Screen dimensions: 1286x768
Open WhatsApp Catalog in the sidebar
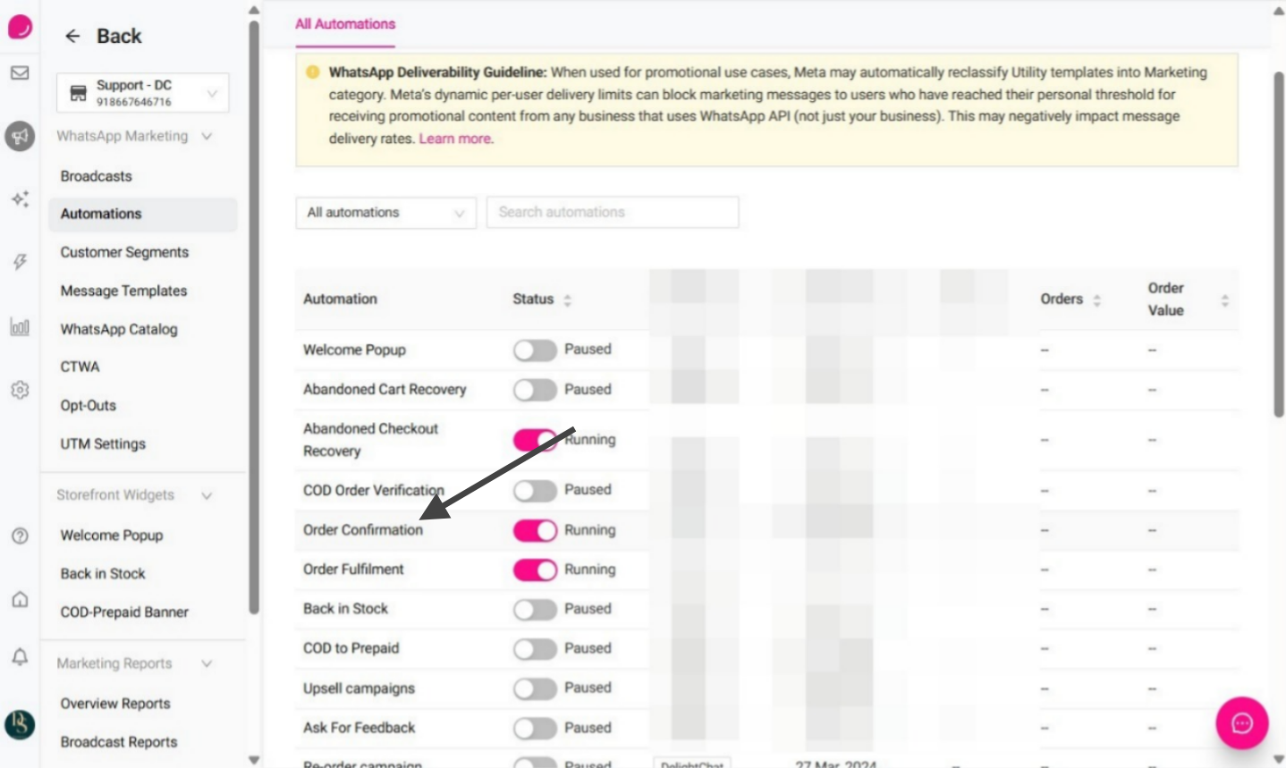(119, 329)
